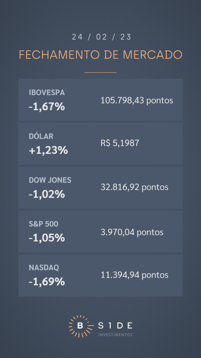Viewport: 201px width, 358px height.
Task: Click 3.970,04 pontos value
Action: [x=132, y=232]
